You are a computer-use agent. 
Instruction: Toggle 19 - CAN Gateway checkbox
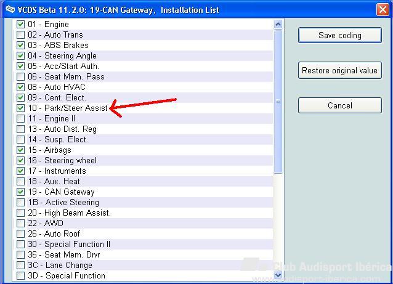20,192
